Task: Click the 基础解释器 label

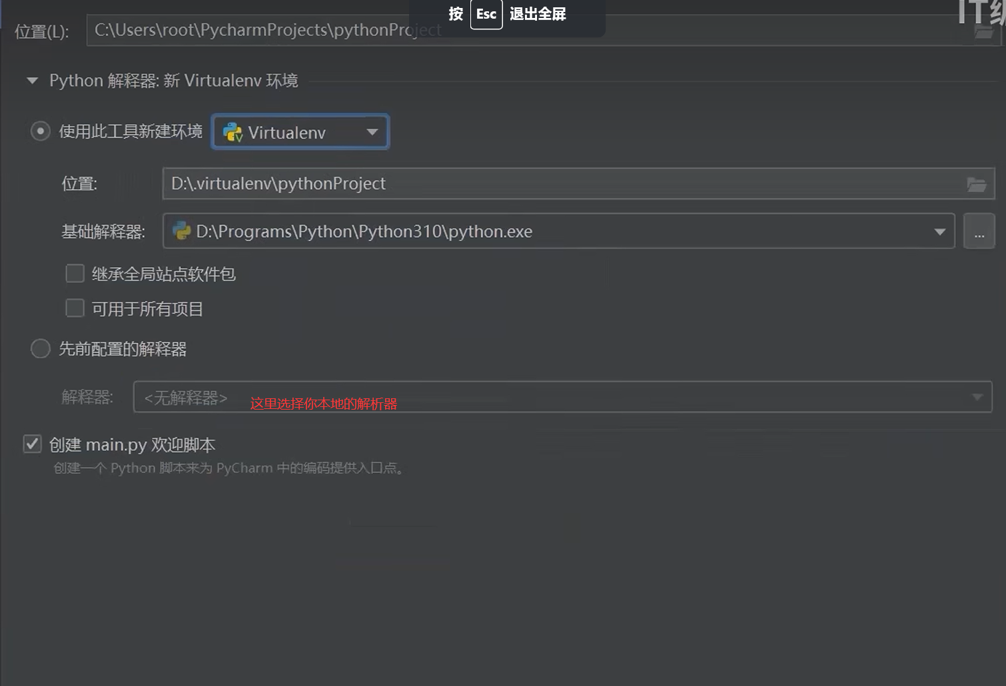Action: click(x=103, y=232)
